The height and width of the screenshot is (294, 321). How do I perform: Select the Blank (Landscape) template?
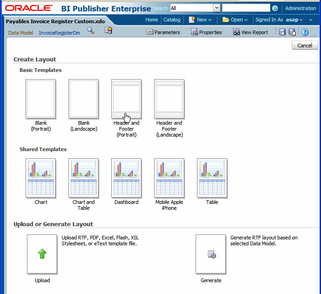coord(83,99)
